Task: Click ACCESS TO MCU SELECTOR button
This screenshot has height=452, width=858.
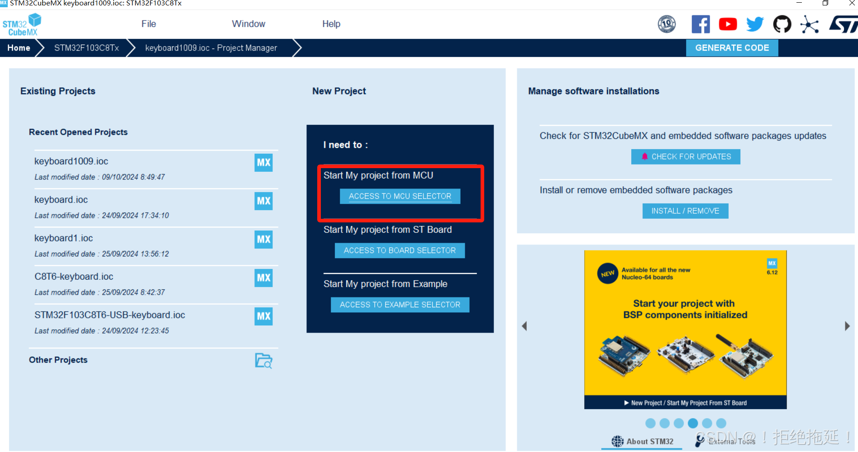Action: click(x=400, y=196)
